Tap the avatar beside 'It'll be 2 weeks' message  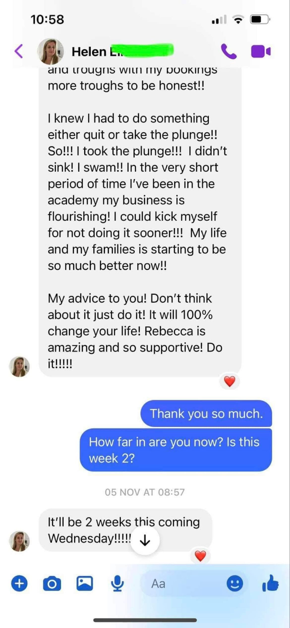click(20, 541)
